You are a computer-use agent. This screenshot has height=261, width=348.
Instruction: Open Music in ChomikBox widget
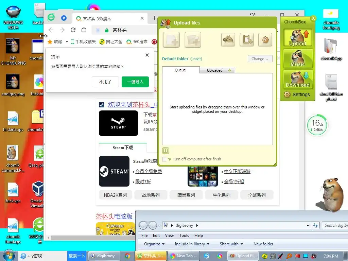(x=298, y=58)
